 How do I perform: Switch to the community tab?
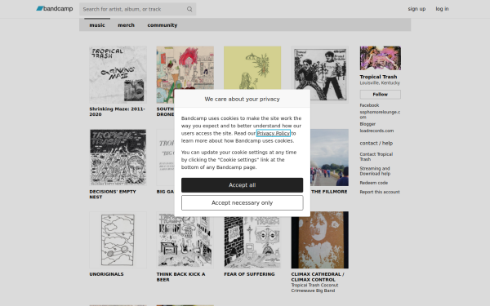click(163, 25)
